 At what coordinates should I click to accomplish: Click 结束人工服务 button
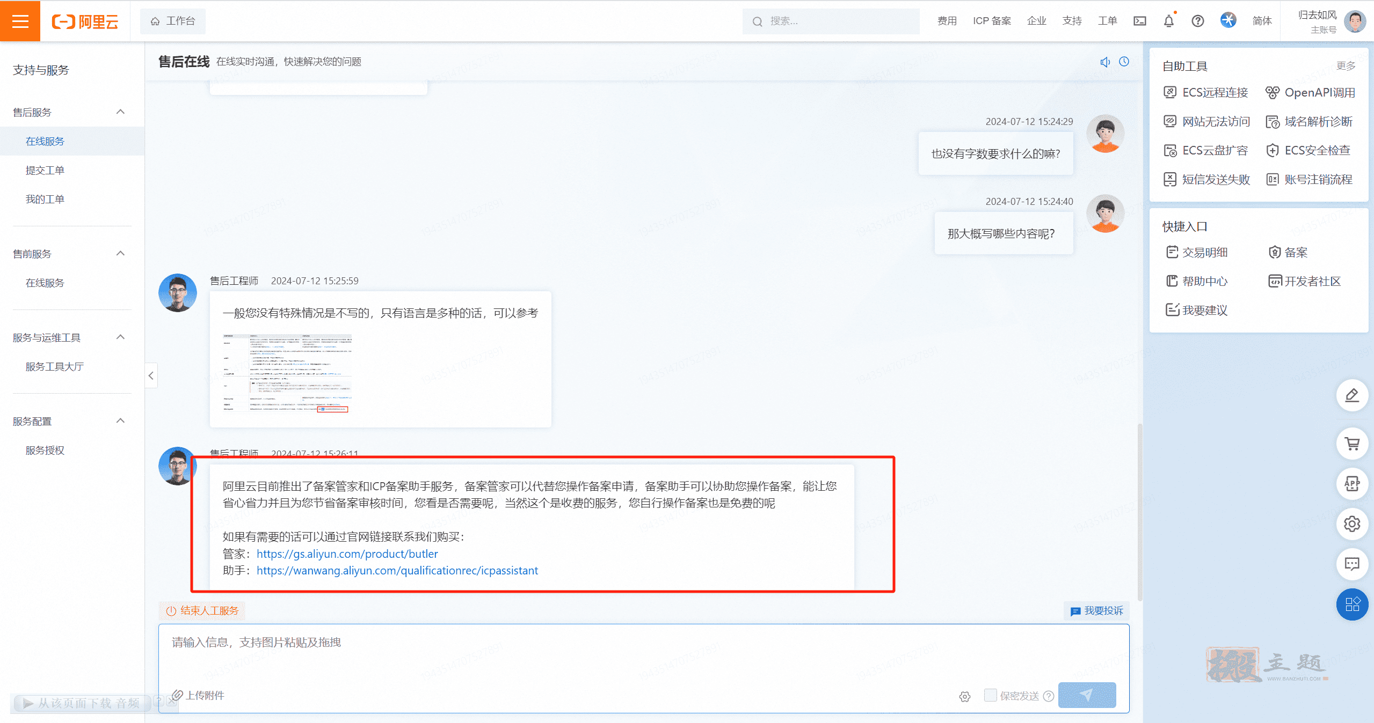click(x=202, y=610)
